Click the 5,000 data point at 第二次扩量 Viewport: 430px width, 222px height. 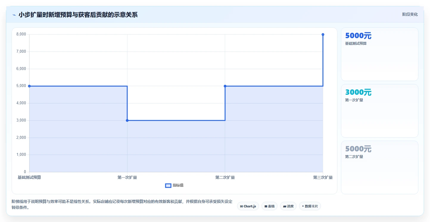[x=225, y=86]
